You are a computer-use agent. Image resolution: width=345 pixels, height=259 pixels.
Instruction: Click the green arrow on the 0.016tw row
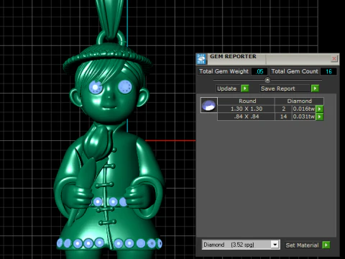[320, 109]
